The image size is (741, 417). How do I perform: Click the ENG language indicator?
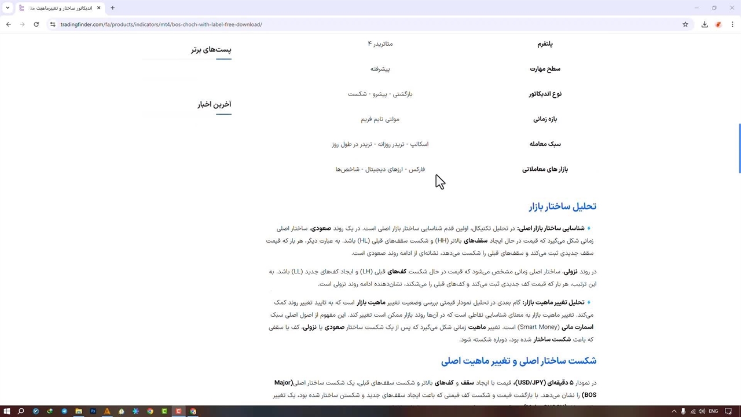tap(713, 411)
